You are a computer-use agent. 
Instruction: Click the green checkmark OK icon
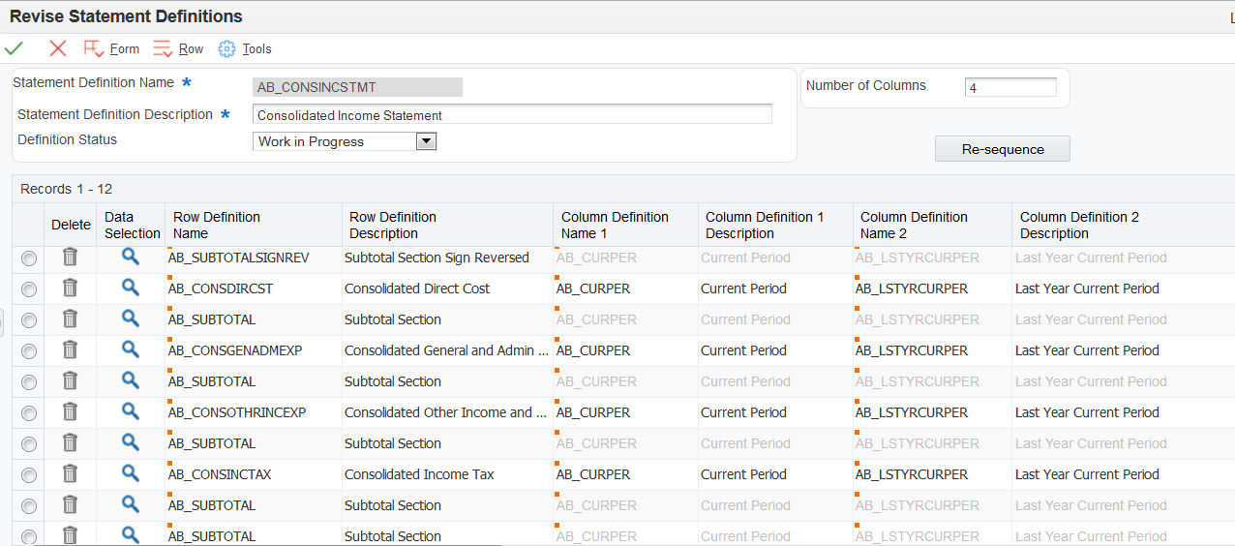tap(15, 48)
